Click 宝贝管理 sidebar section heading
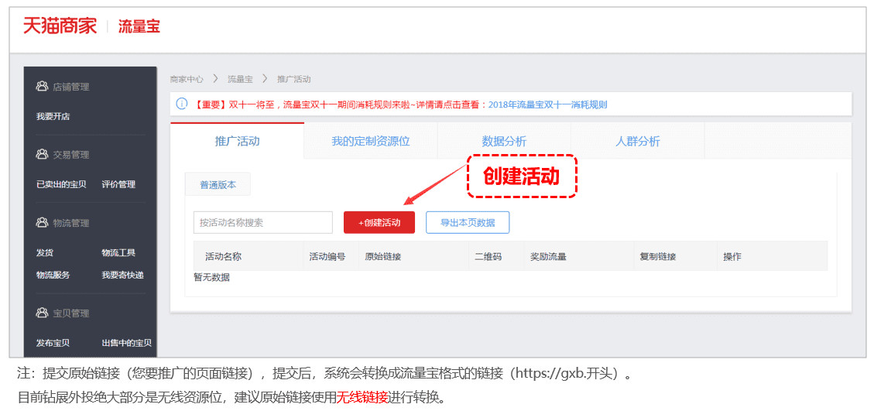The width and height of the screenshot is (874, 411). (70, 313)
